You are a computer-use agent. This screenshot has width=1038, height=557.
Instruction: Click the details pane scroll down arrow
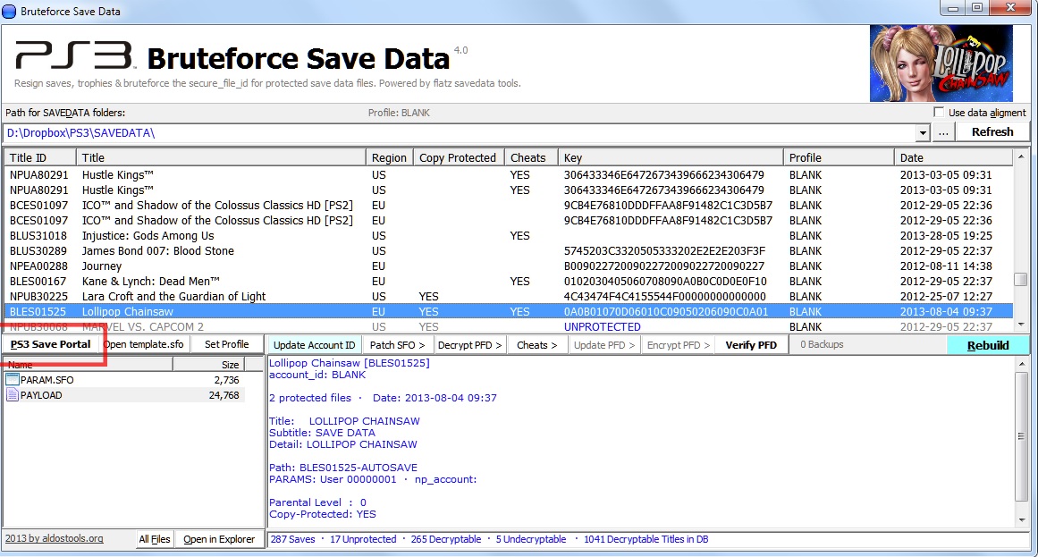click(1021, 520)
